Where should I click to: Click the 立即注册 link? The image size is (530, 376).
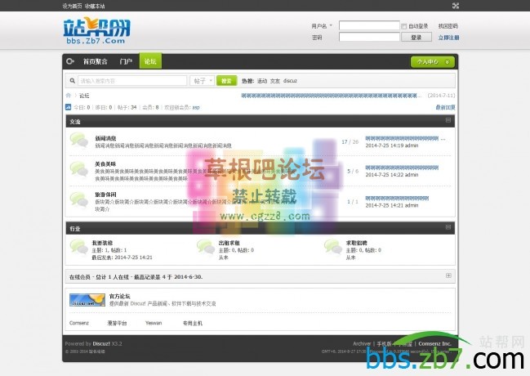point(448,38)
